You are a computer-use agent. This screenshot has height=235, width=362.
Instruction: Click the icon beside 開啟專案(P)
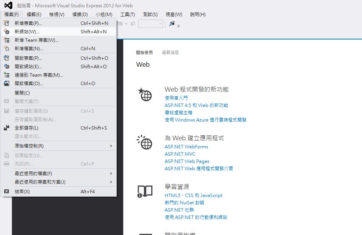coord(7,58)
